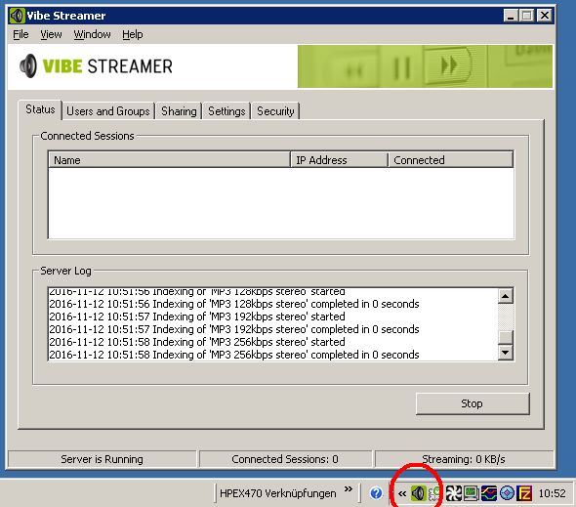
Task: Click the server log scrollbar thumb
Action: pos(506,337)
